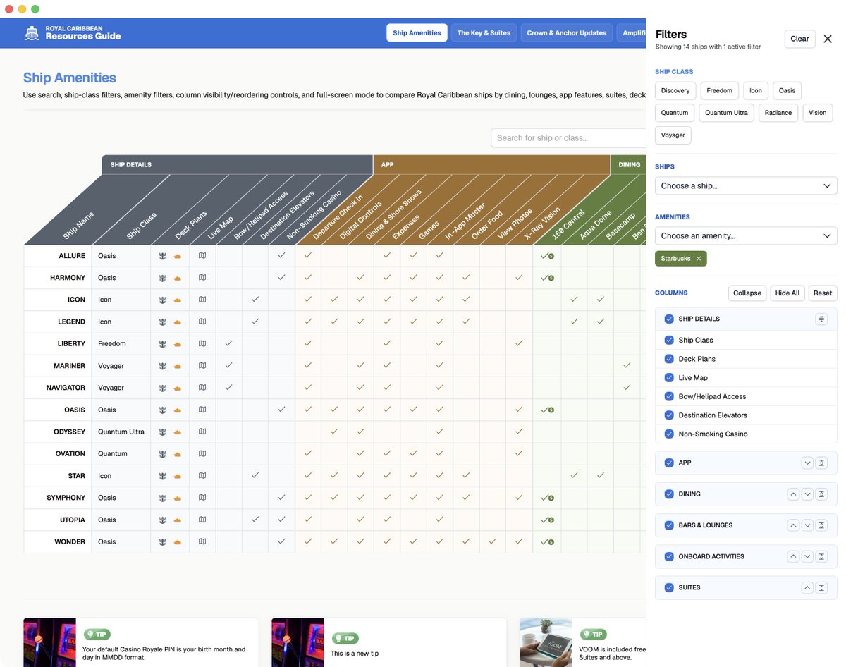Open live map icon for ICON row

[202, 300]
